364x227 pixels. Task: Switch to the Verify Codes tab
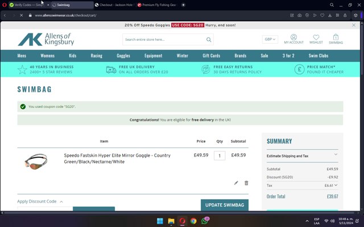click(29, 5)
